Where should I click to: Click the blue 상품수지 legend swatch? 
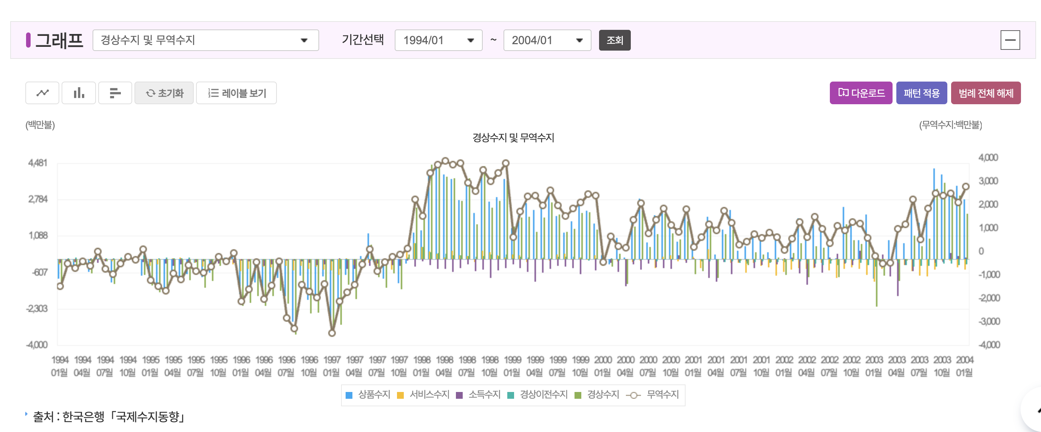pyautogui.click(x=349, y=395)
